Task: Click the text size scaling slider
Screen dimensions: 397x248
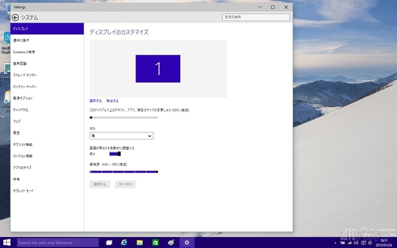Action: tap(124, 118)
